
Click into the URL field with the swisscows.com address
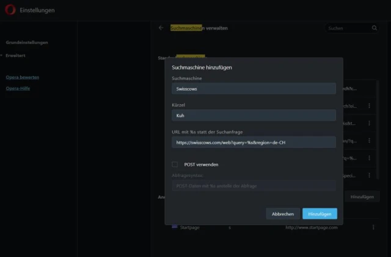254,142
